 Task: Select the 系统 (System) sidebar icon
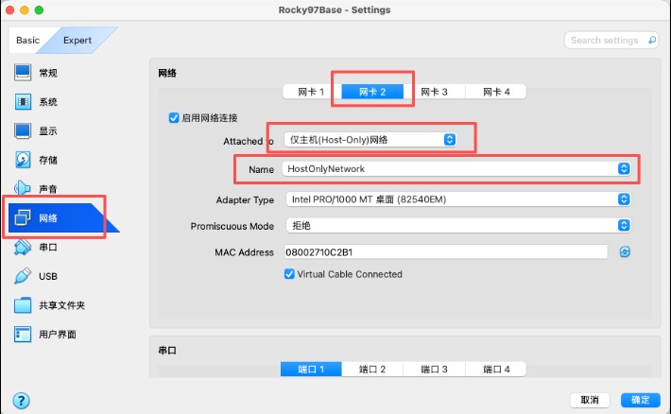coord(24,102)
